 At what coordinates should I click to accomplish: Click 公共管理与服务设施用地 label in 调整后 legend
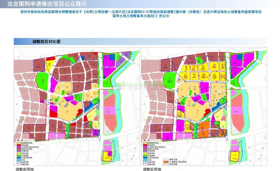pos(156,147)
